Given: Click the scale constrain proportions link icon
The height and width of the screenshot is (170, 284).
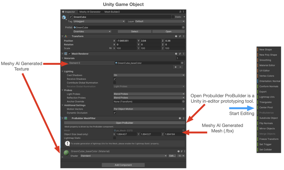Looking at the screenshot, I should click(x=110, y=48).
